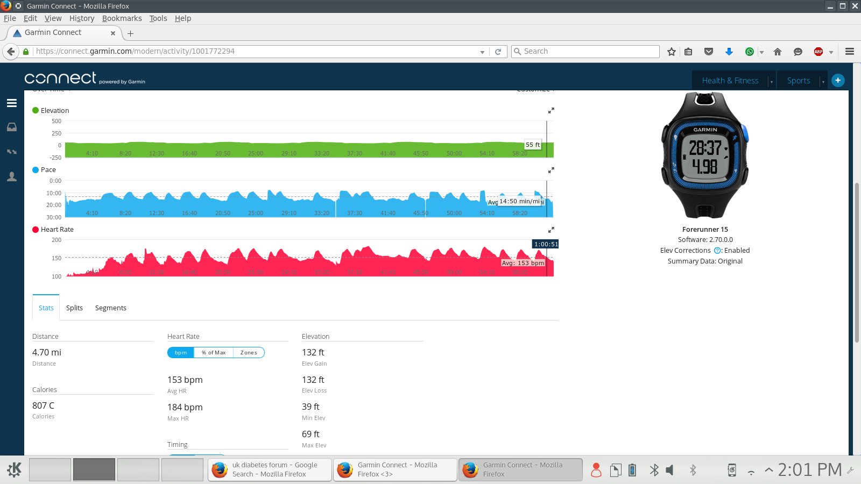Reload the current page
Viewport: 861px width, 484px height.
(498, 52)
